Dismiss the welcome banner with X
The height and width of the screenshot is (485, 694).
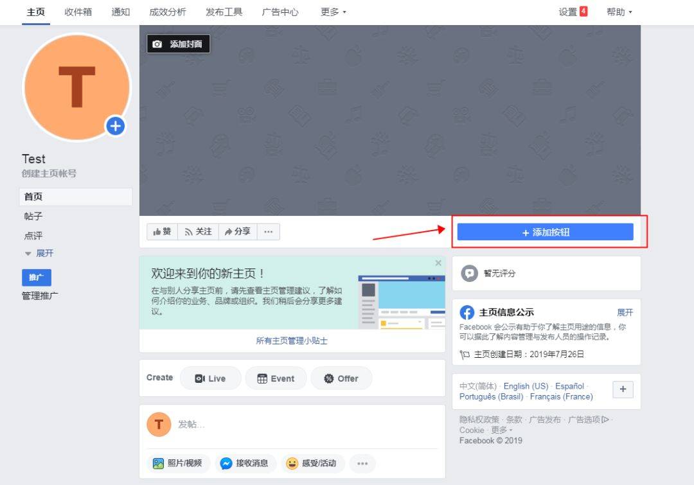[438, 263]
